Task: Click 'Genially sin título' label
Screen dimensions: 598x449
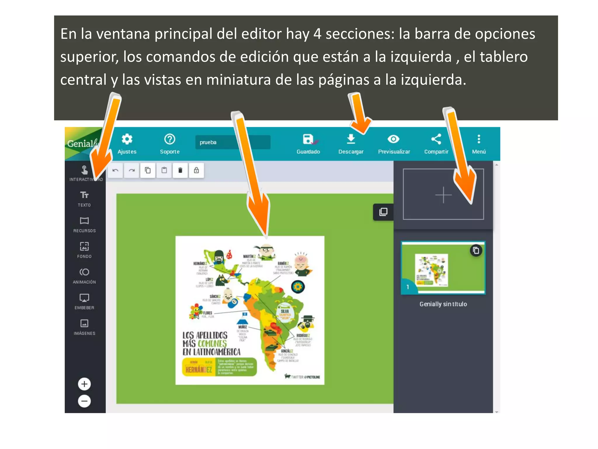Action: tap(443, 304)
